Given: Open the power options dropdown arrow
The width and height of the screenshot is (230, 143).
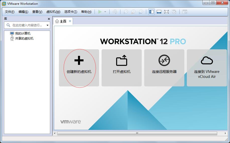Looking at the screenshot, I should coord(105,12).
